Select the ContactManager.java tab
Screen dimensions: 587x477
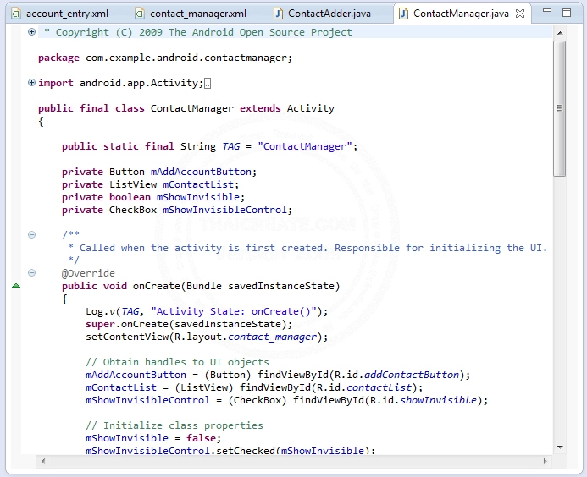[461, 14]
